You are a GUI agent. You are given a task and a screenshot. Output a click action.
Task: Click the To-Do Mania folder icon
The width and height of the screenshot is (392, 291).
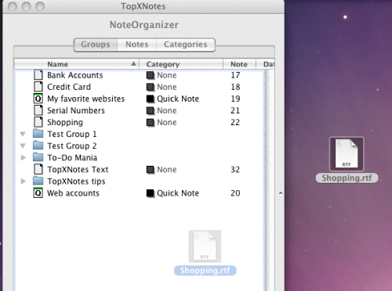38,157
